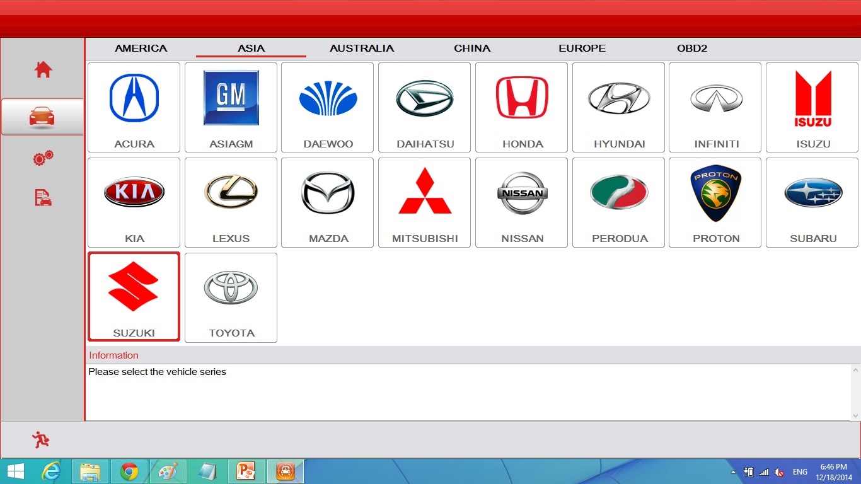861x484 pixels.
Task: Click the ENG language indicator
Action: pos(800,472)
